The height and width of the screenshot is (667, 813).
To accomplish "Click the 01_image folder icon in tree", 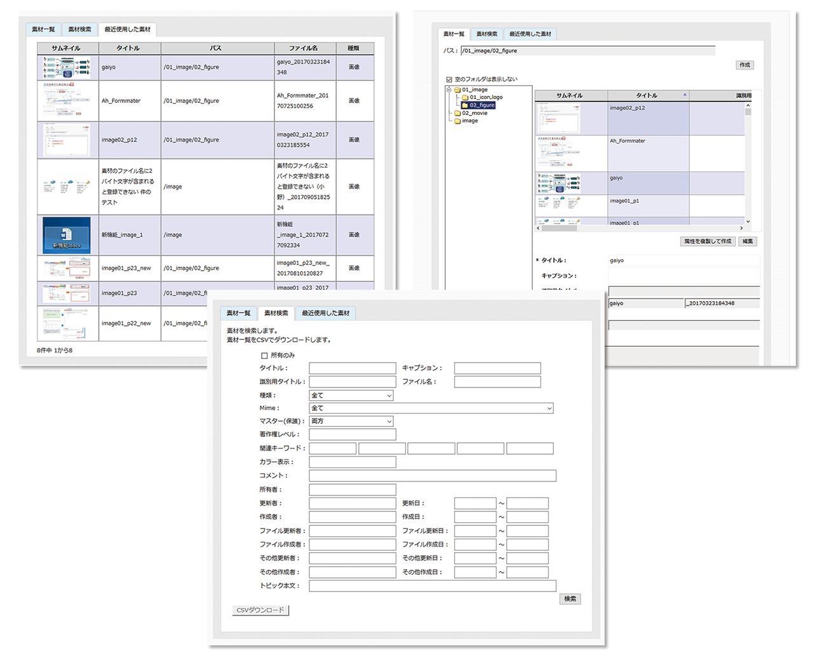I will tap(457, 90).
